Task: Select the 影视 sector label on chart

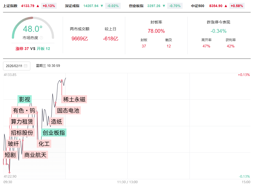Action: [x=25, y=99]
